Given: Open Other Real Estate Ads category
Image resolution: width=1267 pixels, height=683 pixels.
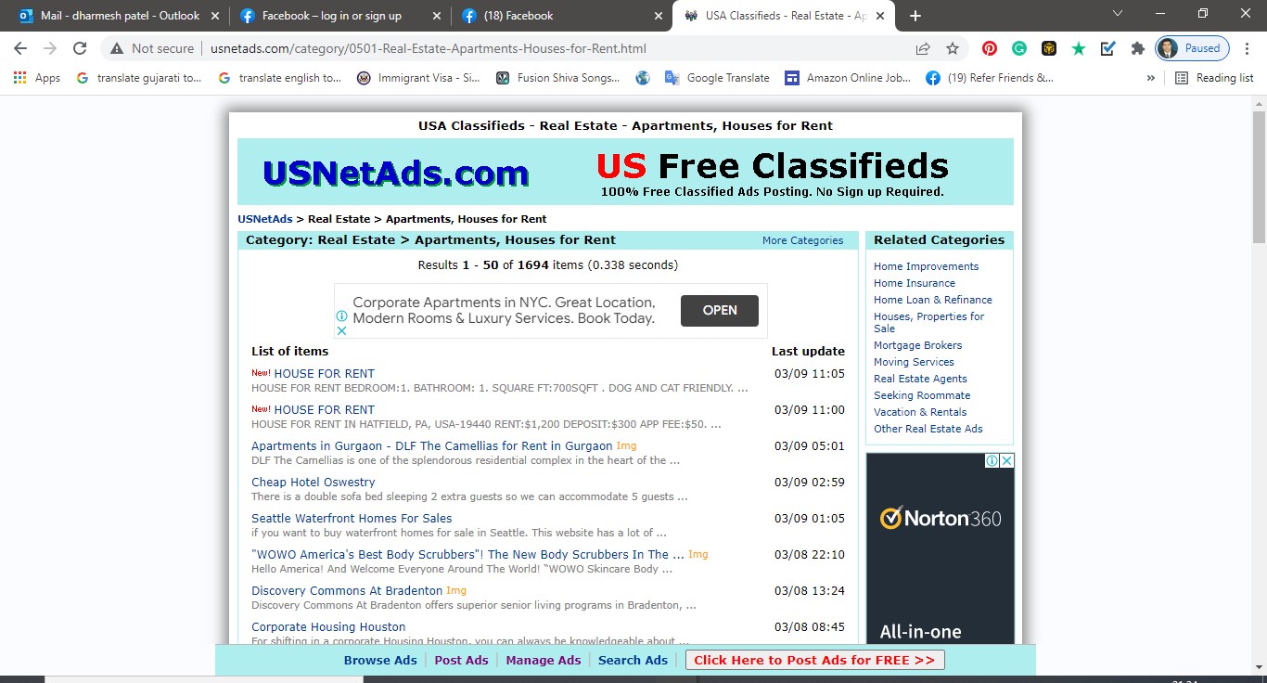Looking at the screenshot, I should [928, 429].
